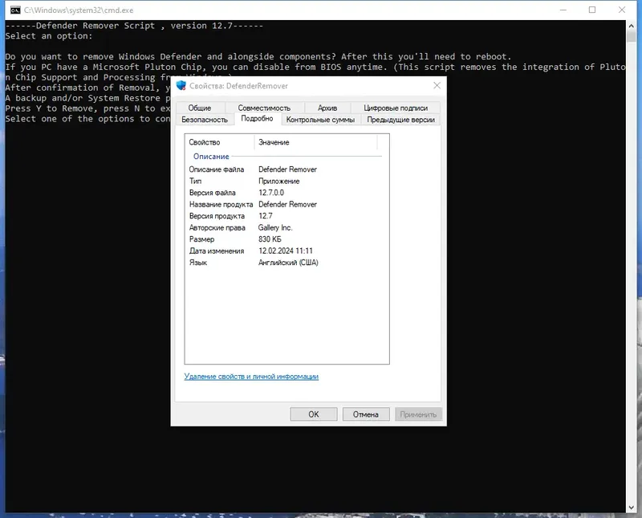Open the Архив tab
Viewport: 642px width, 518px height.
pos(327,108)
